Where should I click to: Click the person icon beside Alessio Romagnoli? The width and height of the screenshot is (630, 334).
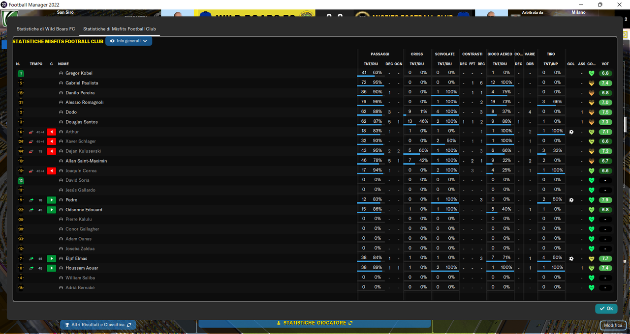61,103
